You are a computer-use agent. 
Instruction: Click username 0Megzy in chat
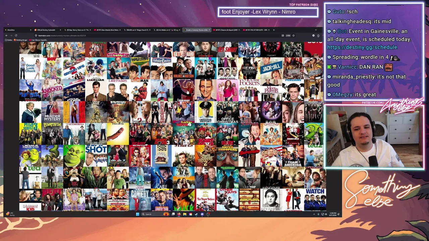[x=343, y=94]
